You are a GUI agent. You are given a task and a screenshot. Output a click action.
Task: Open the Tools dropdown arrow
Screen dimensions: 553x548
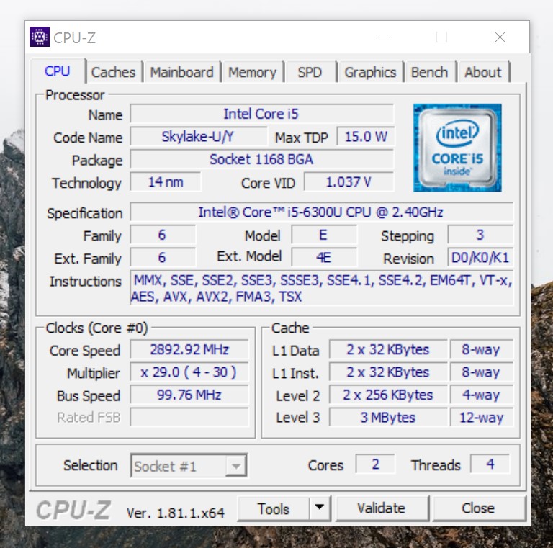point(320,508)
